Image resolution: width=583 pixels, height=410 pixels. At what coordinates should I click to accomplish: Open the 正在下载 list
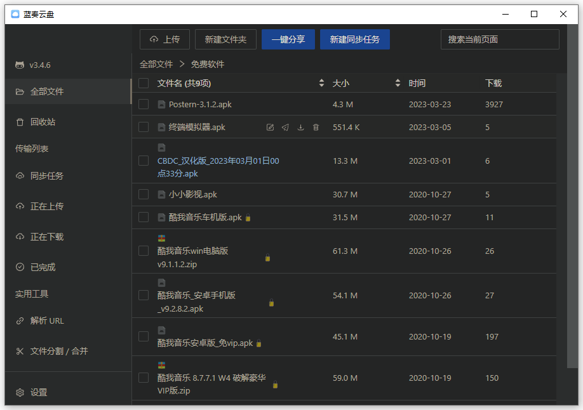pos(68,237)
